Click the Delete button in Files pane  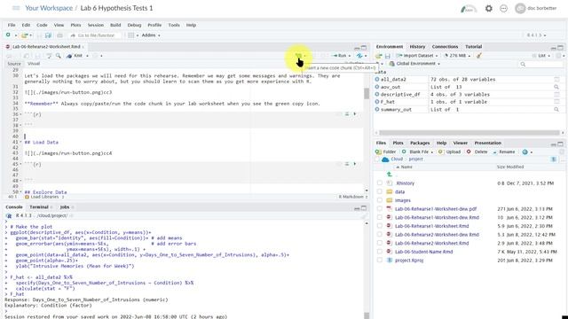477,152
